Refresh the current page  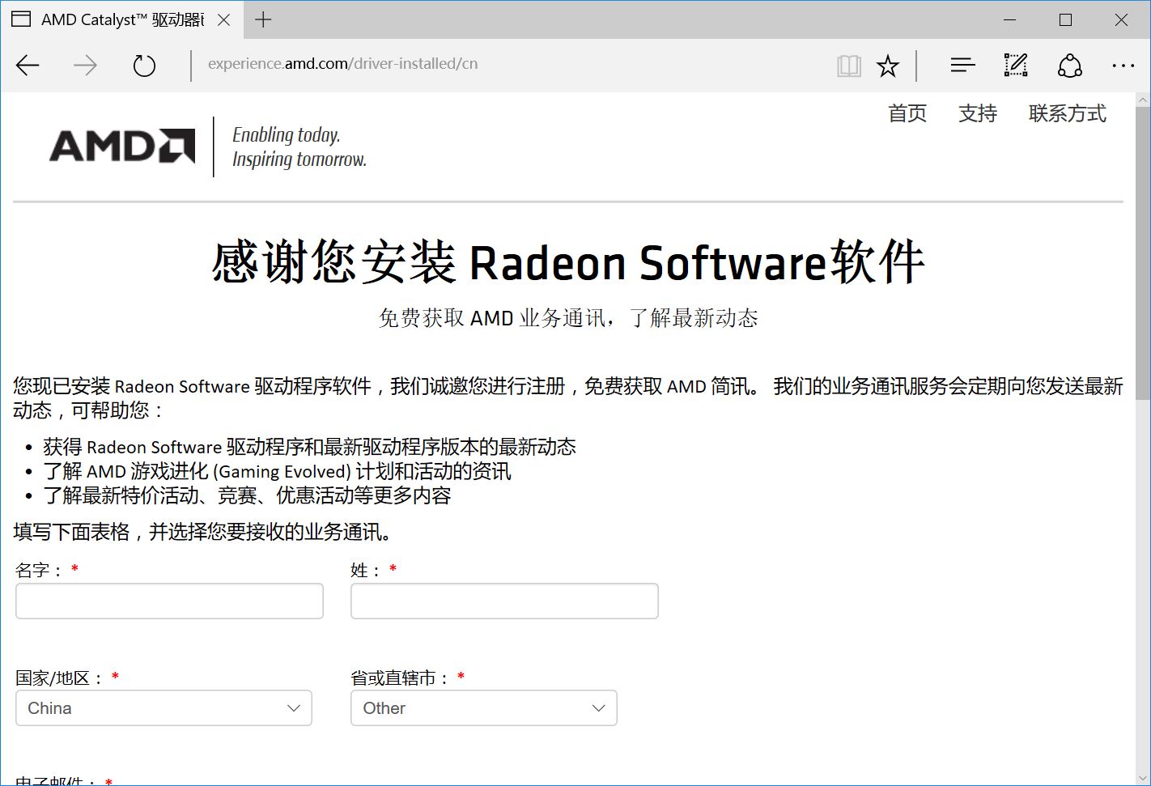click(144, 66)
